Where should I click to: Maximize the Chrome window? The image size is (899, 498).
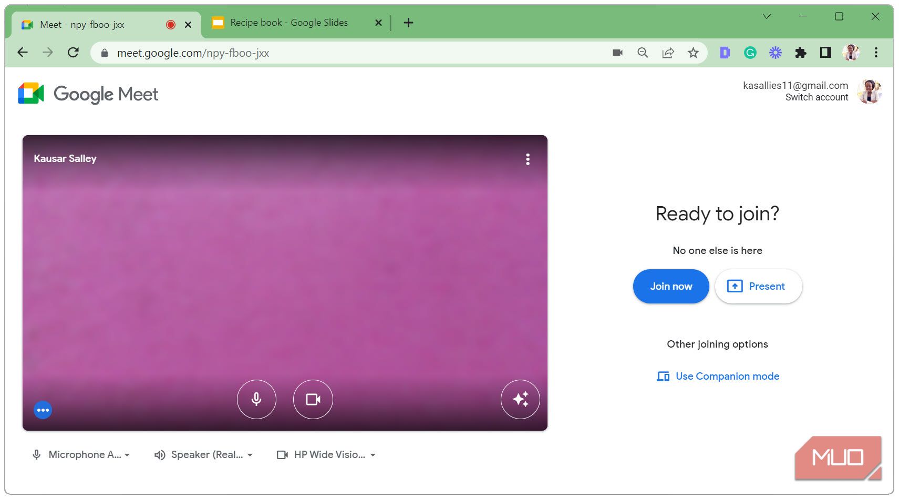tap(839, 16)
